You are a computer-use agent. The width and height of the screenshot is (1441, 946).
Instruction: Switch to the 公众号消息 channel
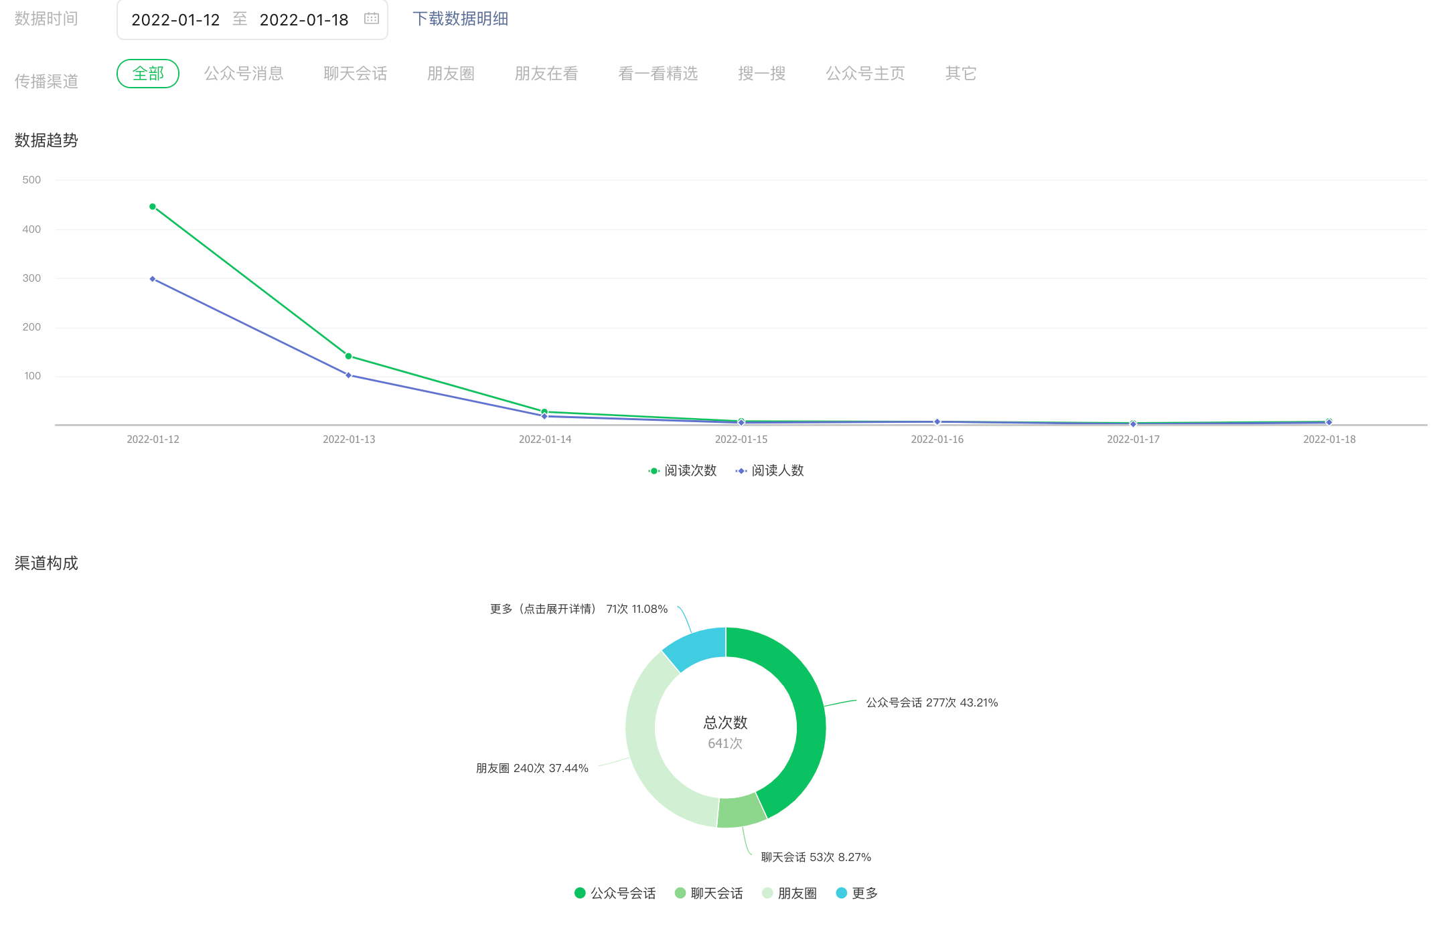click(x=244, y=74)
